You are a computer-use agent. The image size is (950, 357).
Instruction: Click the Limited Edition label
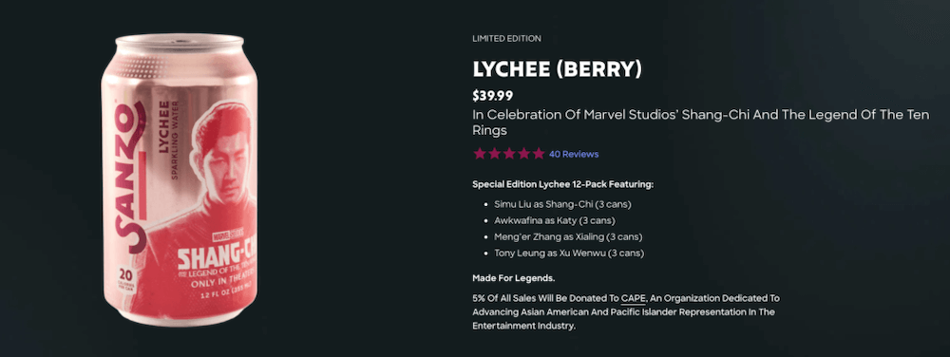(x=506, y=39)
